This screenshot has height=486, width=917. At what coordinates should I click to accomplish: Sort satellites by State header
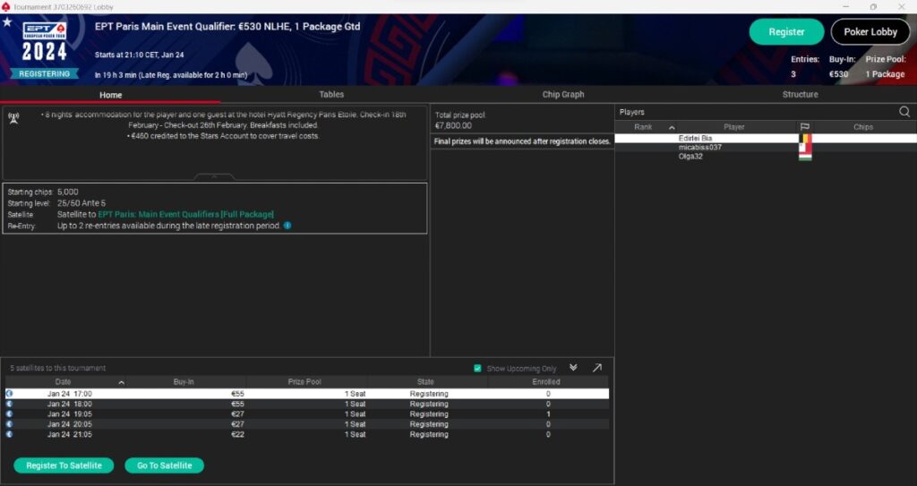point(425,382)
